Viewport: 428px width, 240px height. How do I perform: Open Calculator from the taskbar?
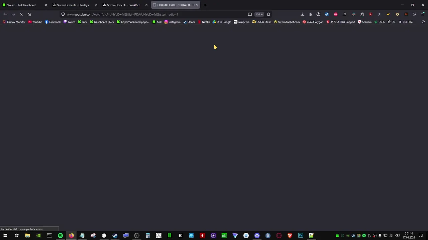pyautogui.click(x=147, y=236)
